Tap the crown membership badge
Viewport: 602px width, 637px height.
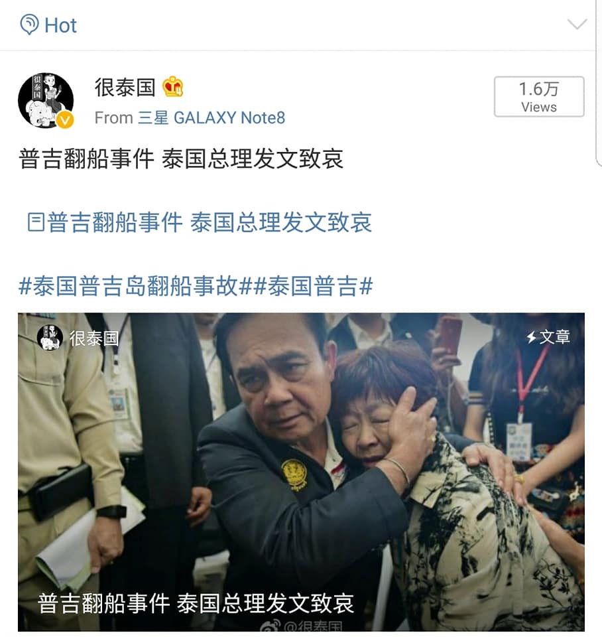coord(173,86)
